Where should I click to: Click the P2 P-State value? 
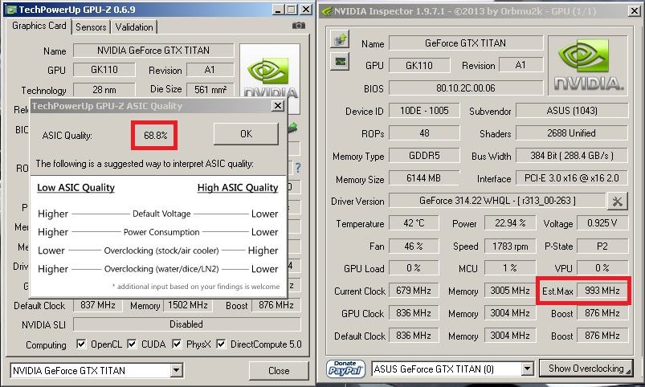pos(602,246)
